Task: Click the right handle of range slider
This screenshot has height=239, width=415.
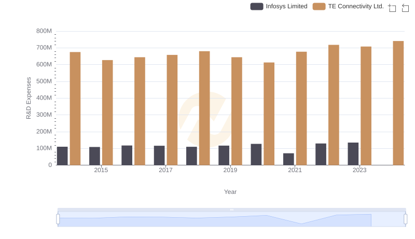Action: click(x=405, y=219)
